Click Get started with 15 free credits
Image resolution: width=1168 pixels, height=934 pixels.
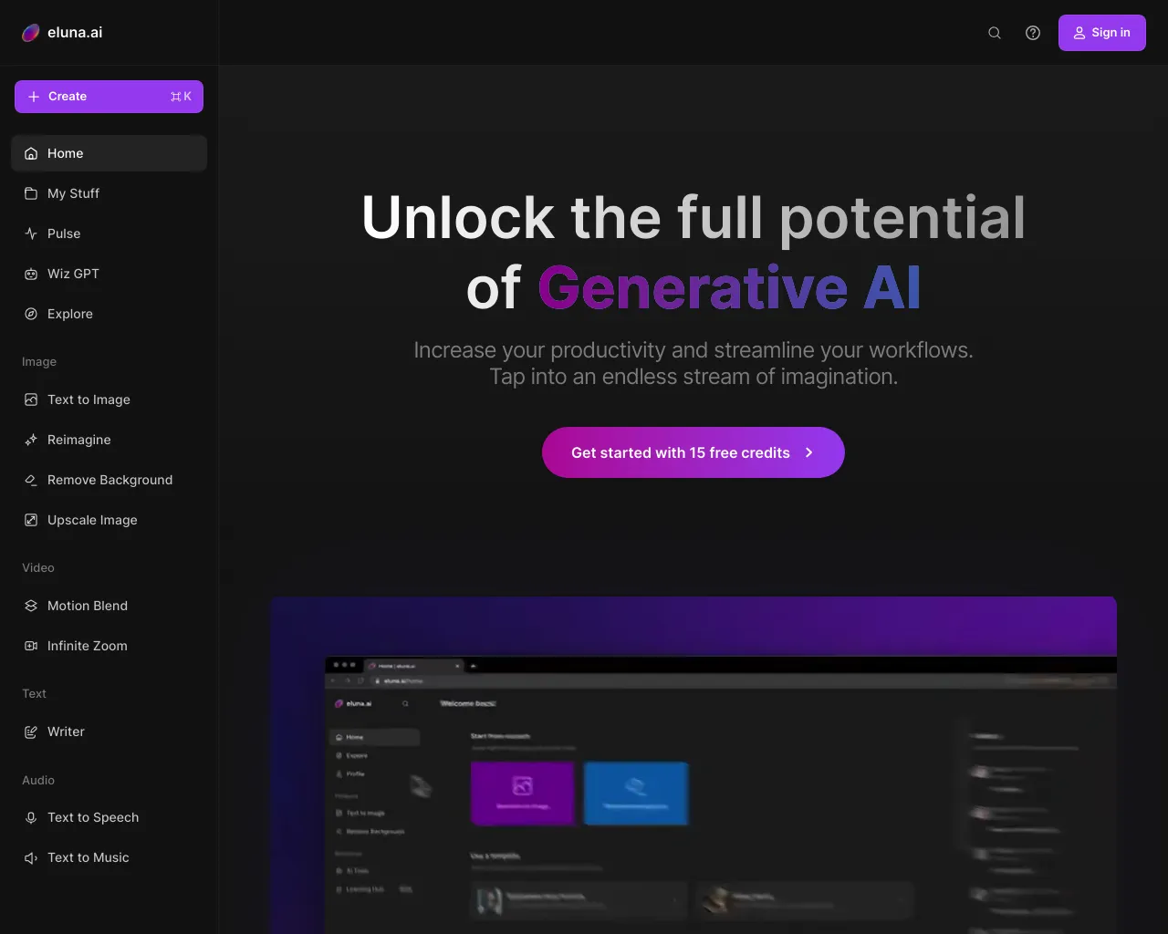tap(693, 452)
